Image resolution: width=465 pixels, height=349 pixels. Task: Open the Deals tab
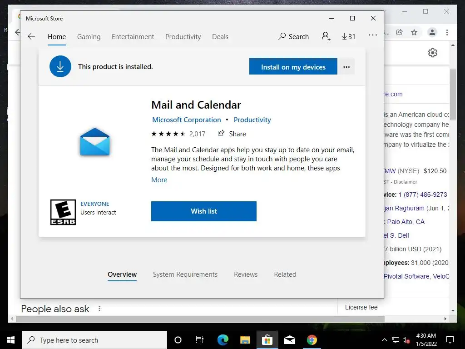click(x=220, y=36)
